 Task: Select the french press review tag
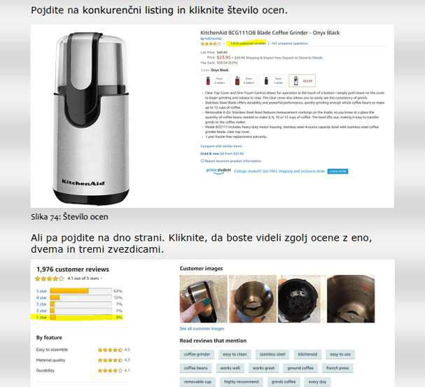[x=337, y=368]
